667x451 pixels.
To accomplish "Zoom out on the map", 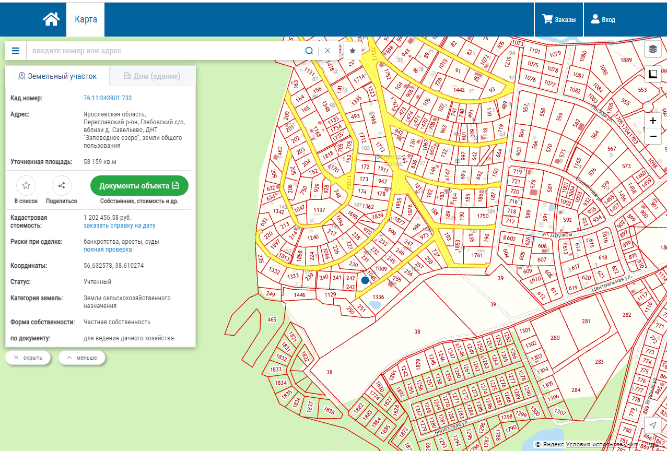I will coord(652,137).
